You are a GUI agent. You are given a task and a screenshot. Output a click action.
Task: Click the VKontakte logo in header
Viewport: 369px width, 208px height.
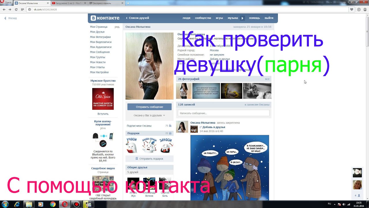point(105,18)
